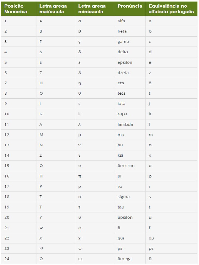Click the "Posição Numérica" column header
The image size is (199, 265).
click(x=16, y=9)
